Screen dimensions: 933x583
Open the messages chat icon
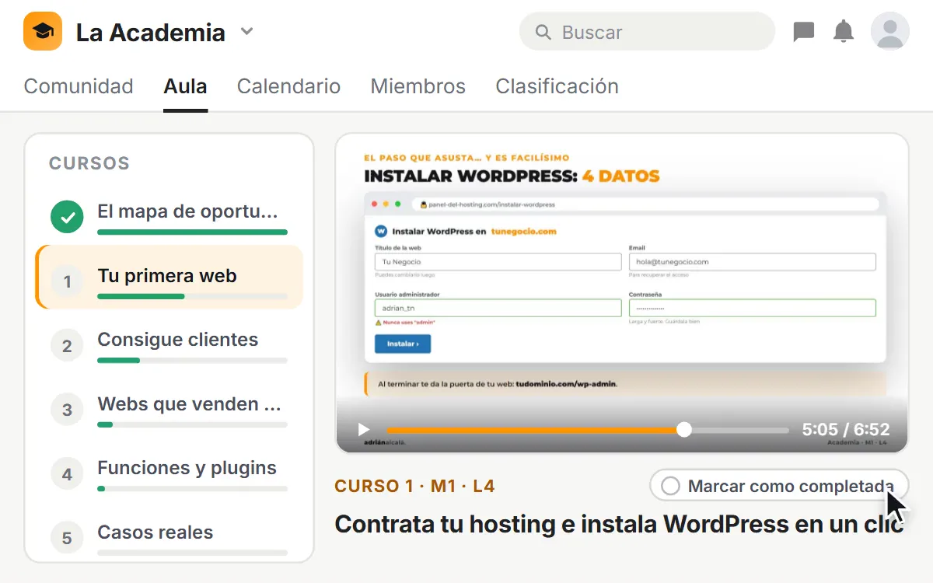(x=803, y=32)
